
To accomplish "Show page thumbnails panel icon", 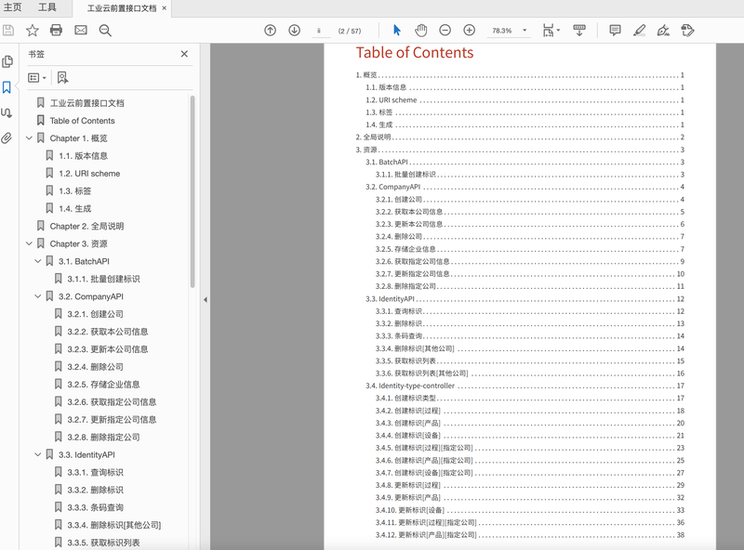I will (x=7, y=61).
